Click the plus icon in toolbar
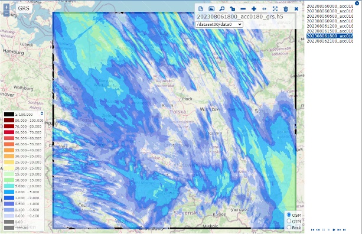The width and height of the screenshot is (362, 234). click(x=254, y=9)
